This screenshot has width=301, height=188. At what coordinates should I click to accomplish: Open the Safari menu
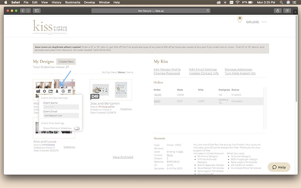pos(15,2)
